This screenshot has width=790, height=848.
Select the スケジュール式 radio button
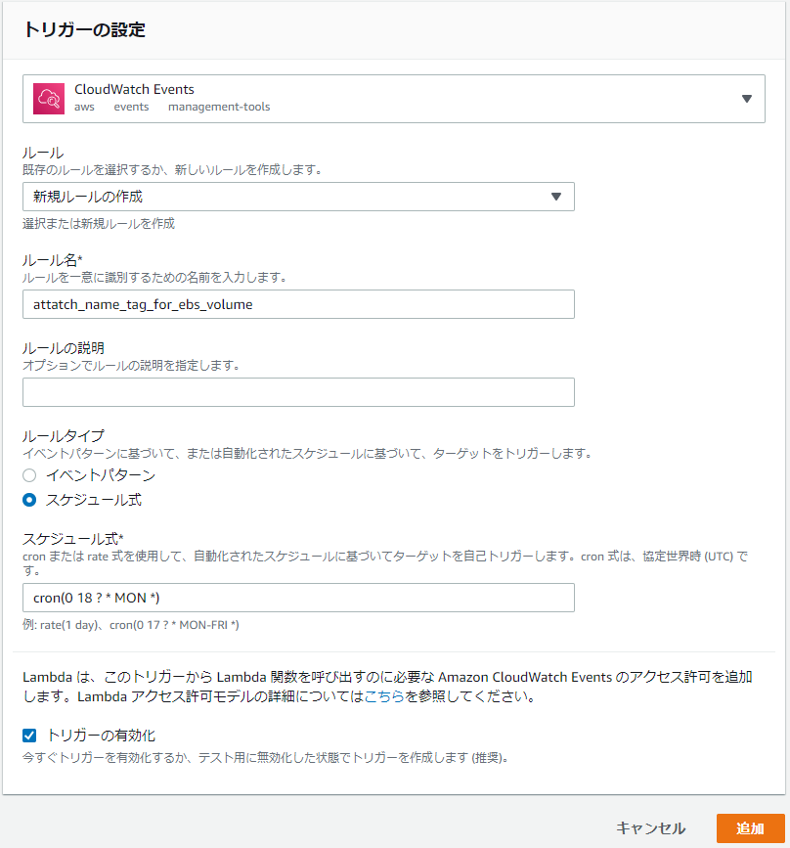point(30,499)
